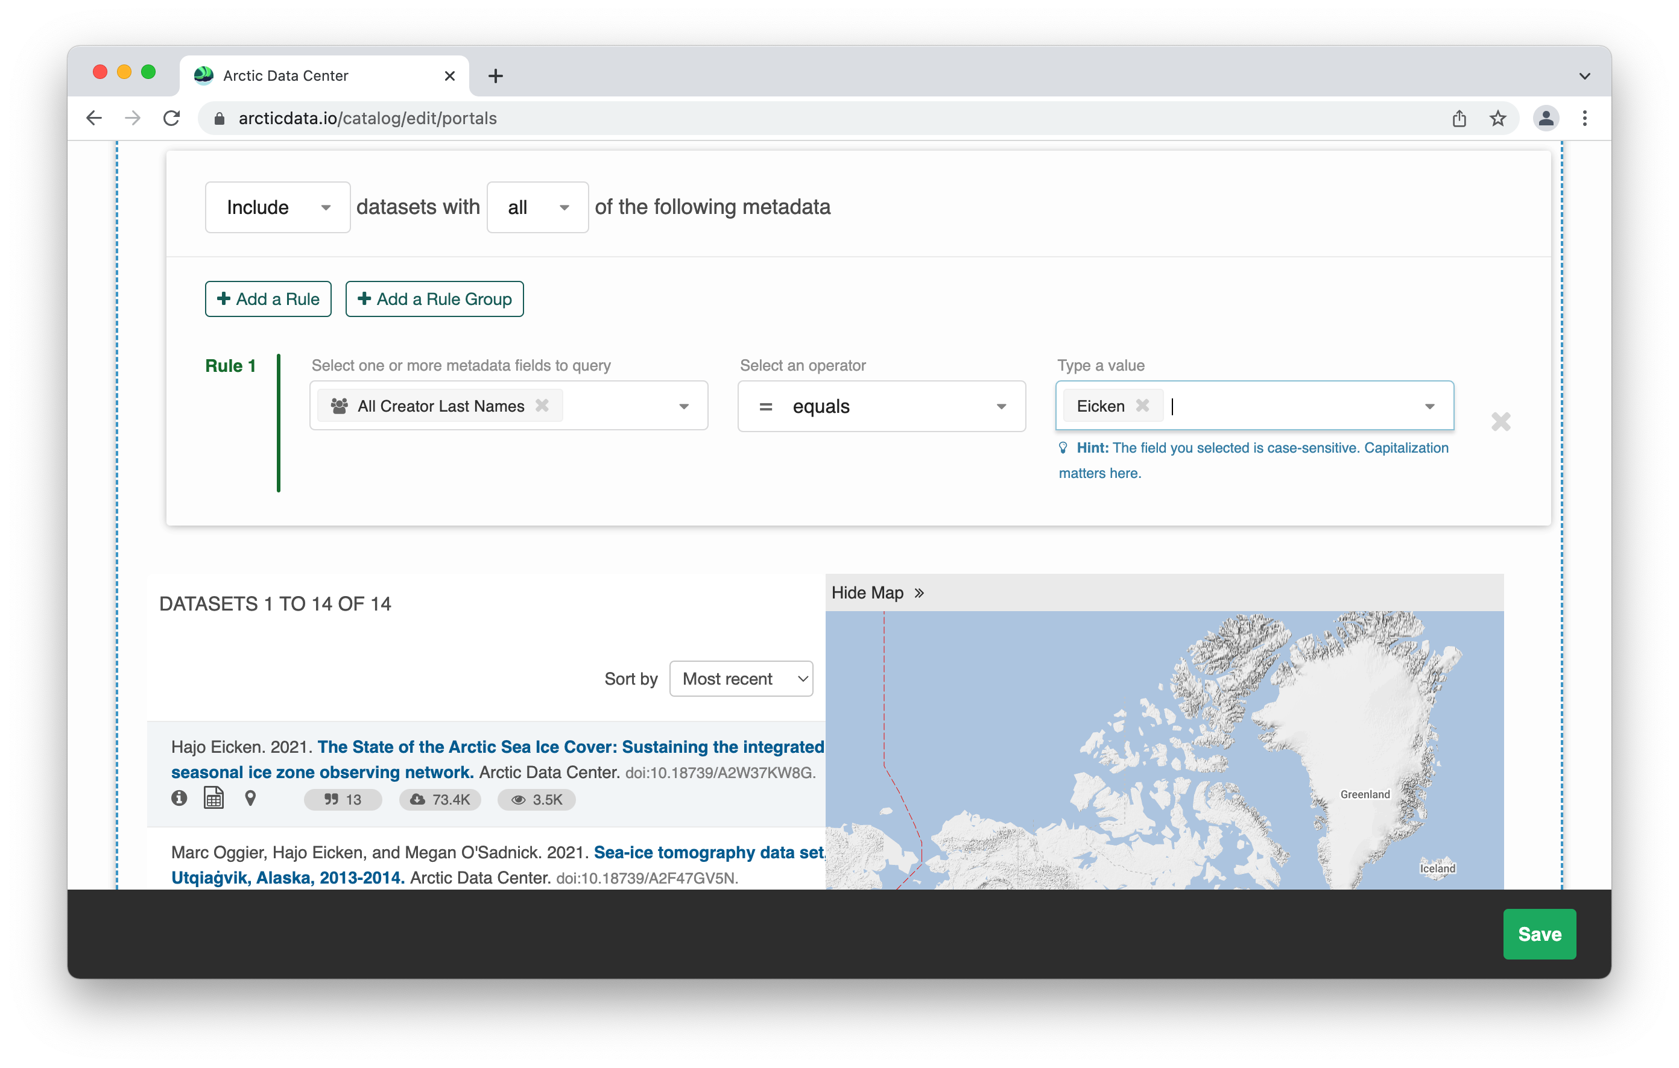Remove All Creator Last Names field tag

click(542, 406)
